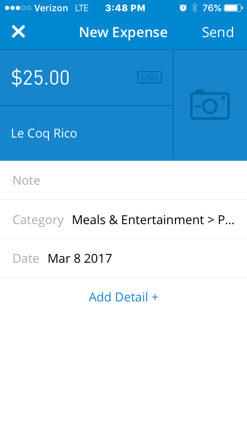Tap the LTE network indicator

point(82,8)
